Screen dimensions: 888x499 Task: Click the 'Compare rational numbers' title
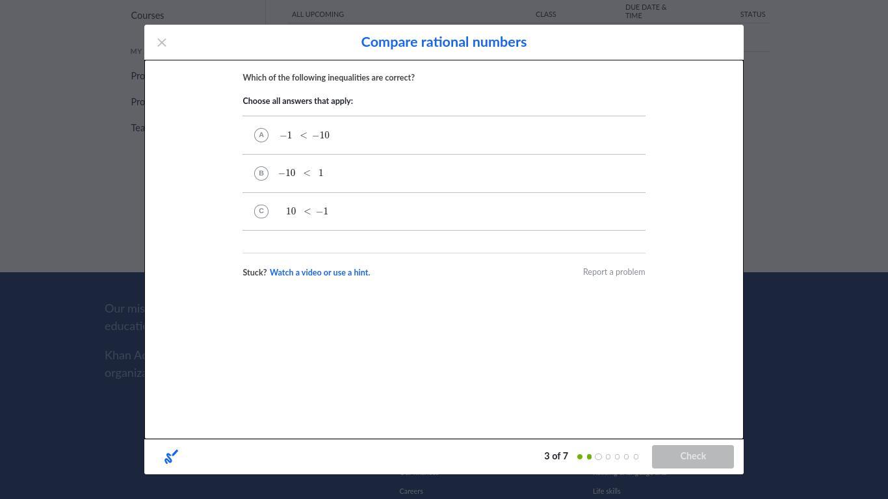[x=444, y=42]
